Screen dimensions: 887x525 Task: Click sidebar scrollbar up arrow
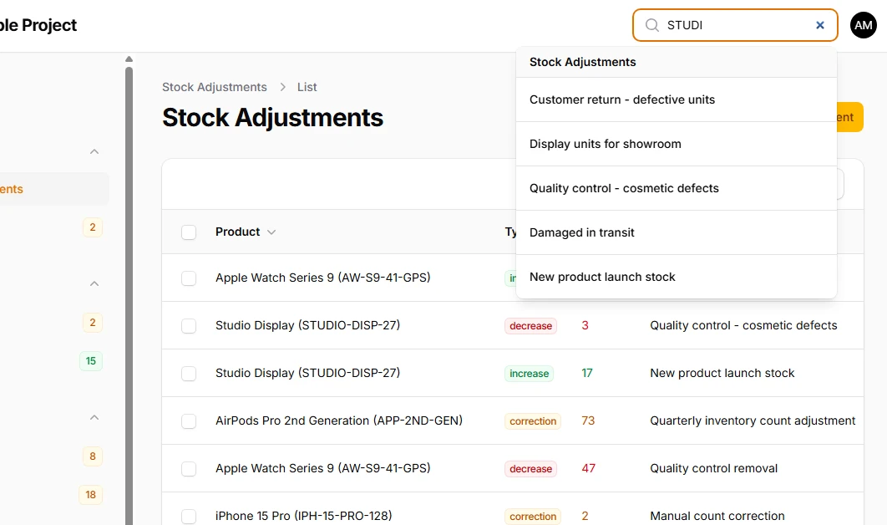129,59
